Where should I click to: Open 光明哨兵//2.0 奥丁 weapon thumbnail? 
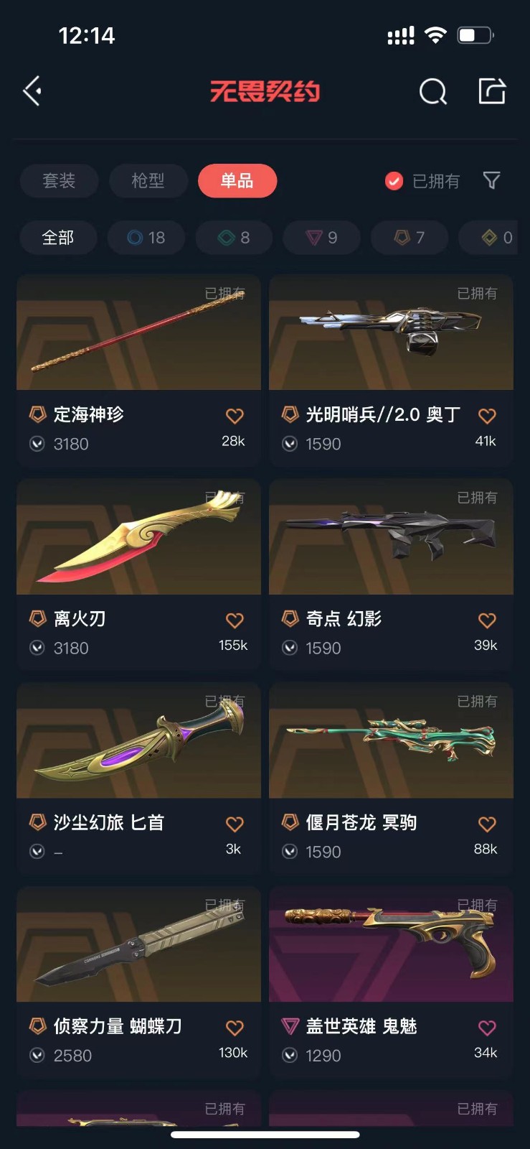click(391, 332)
